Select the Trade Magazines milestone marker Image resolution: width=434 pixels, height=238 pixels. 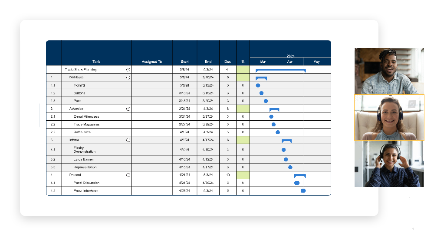pyautogui.click(x=273, y=125)
